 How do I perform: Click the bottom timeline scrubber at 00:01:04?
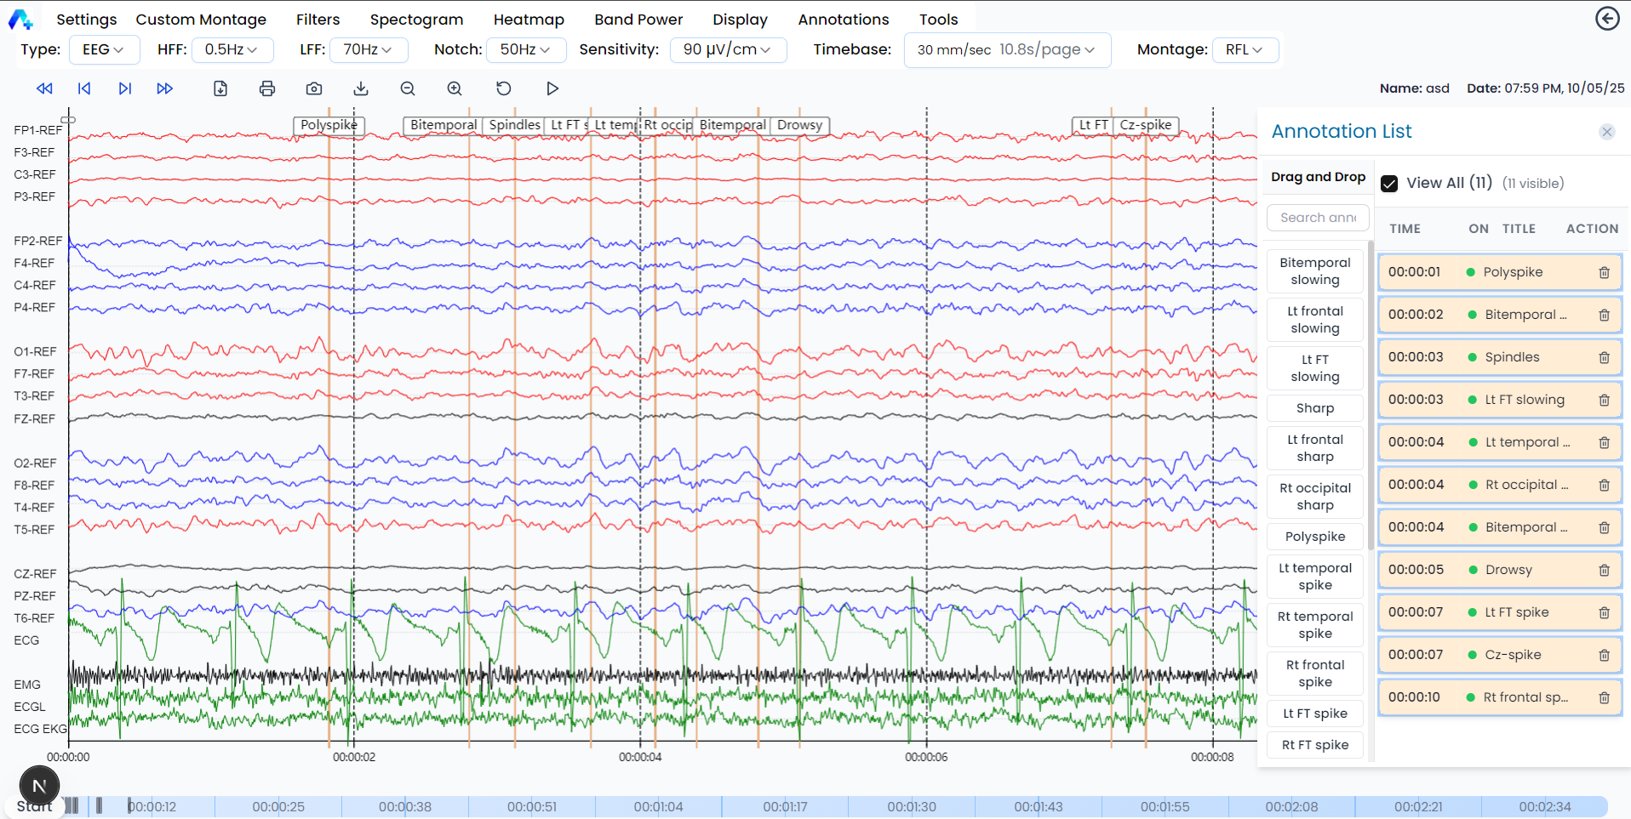(x=658, y=806)
